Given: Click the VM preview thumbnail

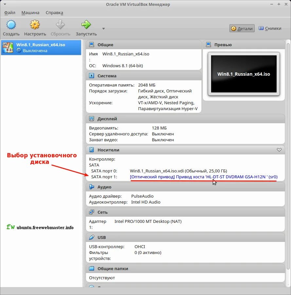Looking at the screenshot, I should (244, 74).
